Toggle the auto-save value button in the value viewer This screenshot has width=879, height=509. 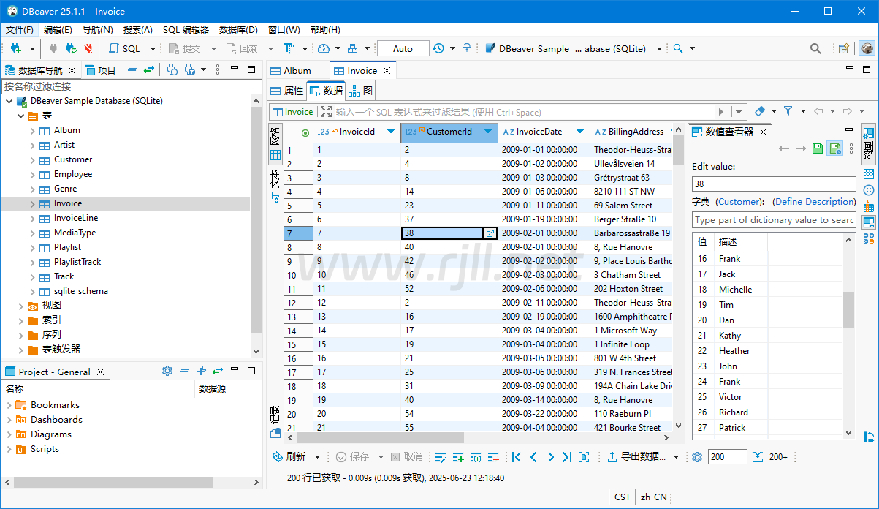pos(835,148)
